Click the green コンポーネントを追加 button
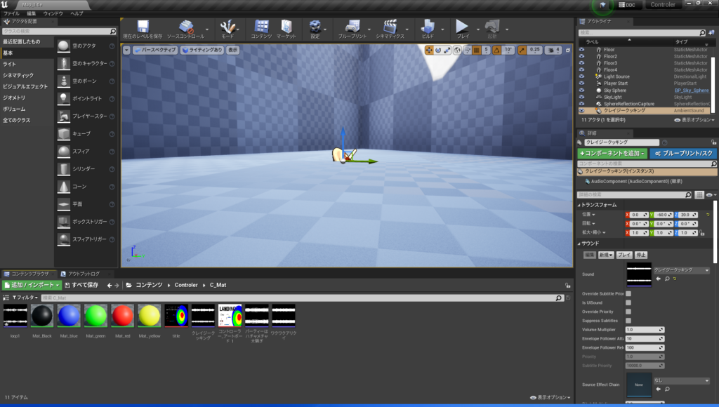The image size is (719, 407). point(612,152)
